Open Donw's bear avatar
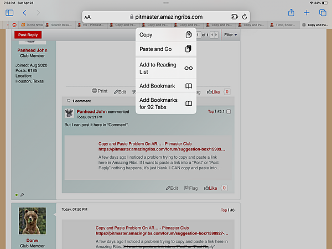The width and height of the screenshot is (332, 249). (32, 221)
